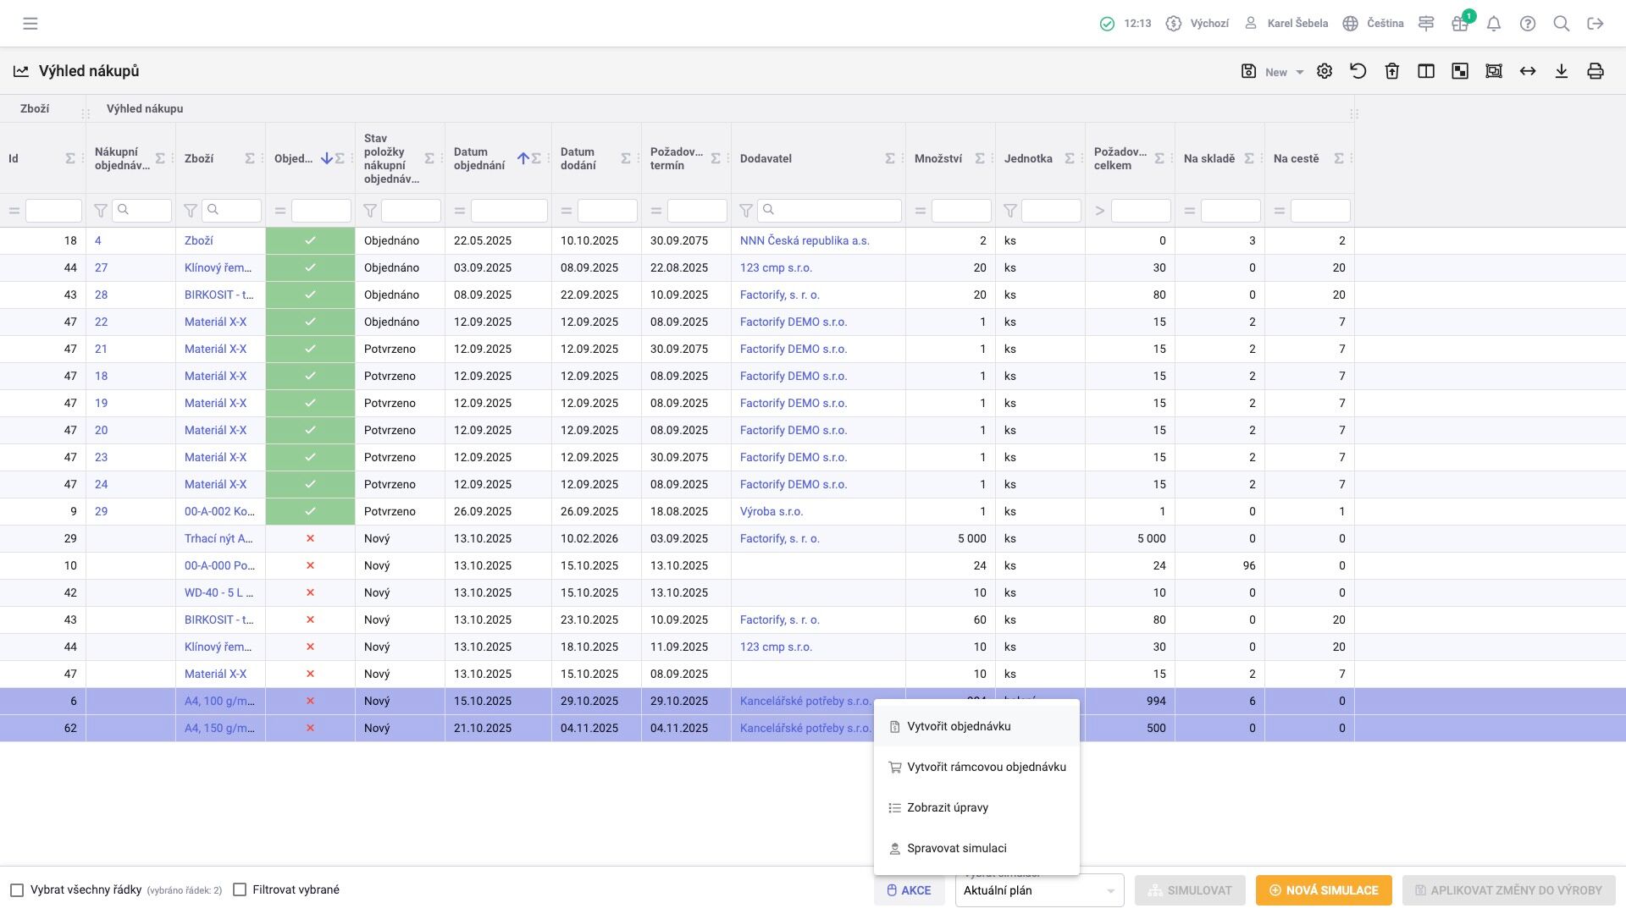Enable 'Filtrovat vybrané' checkbox

pos(240,890)
